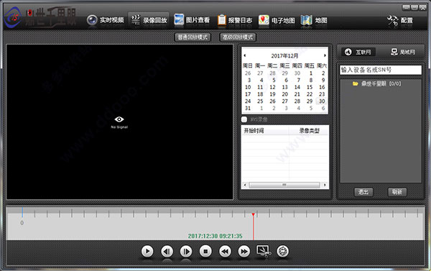
Task: Click device name or SN input field
Action: [381, 70]
